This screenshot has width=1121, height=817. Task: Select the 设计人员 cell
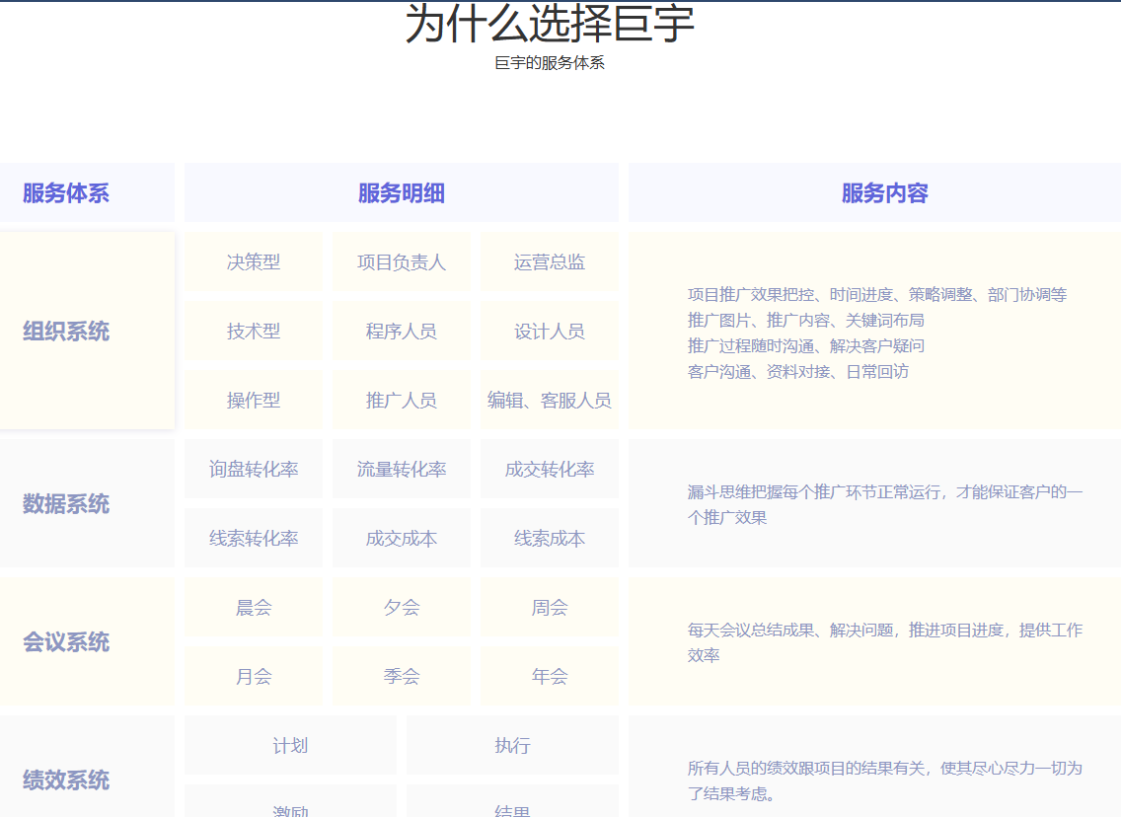(x=550, y=331)
